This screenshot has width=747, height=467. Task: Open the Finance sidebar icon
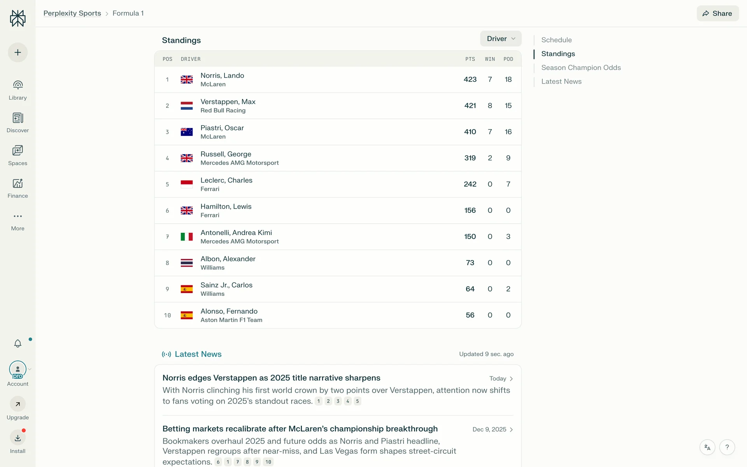click(x=18, y=183)
